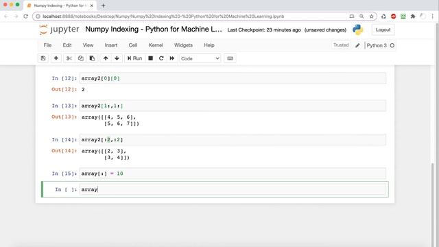Click the Python 3 kernel indicator
The image size is (439, 247).
[377, 45]
